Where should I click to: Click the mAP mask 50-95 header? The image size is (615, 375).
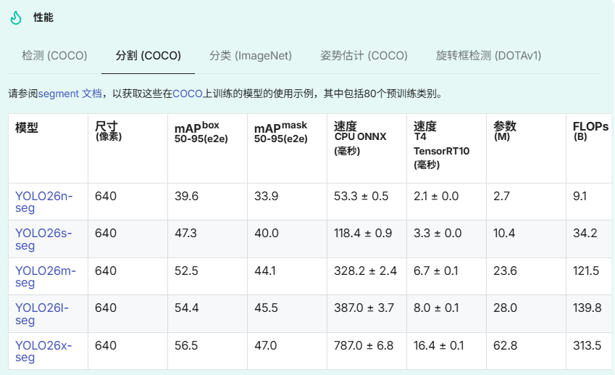click(281, 133)
